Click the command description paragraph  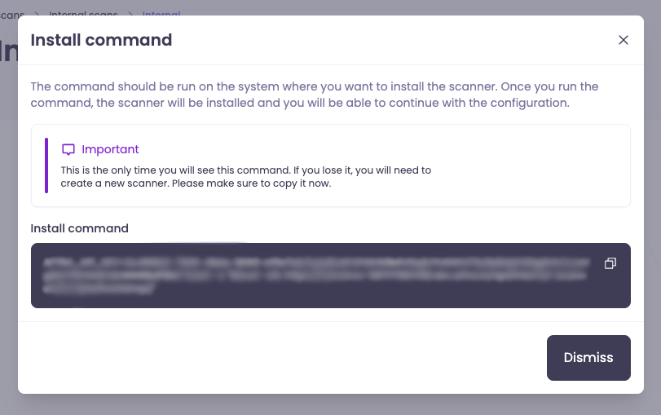coord(315,95)
